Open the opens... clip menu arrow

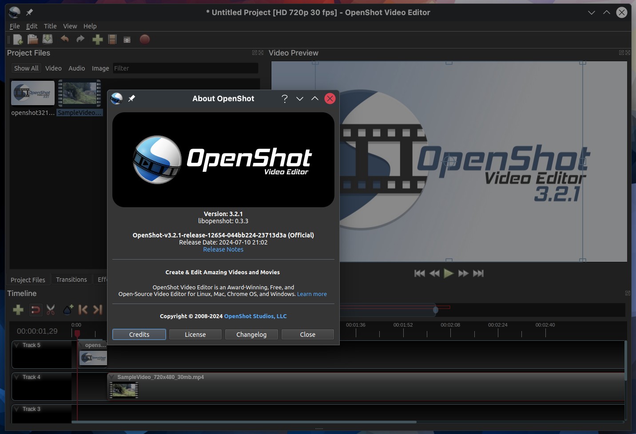tap(81, 345)
